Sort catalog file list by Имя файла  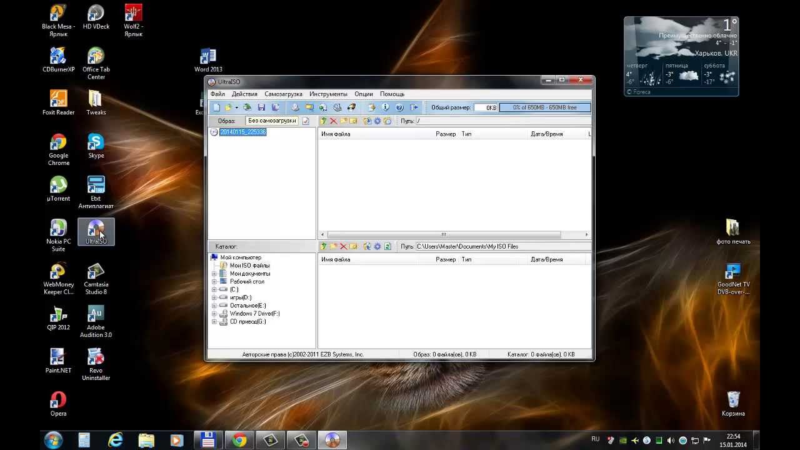click(x=336, y=259)
